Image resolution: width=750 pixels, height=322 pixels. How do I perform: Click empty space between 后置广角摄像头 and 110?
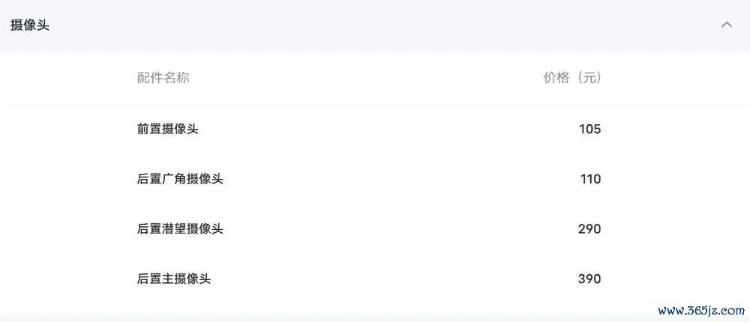pyautogui.click(x=402, y=179)
